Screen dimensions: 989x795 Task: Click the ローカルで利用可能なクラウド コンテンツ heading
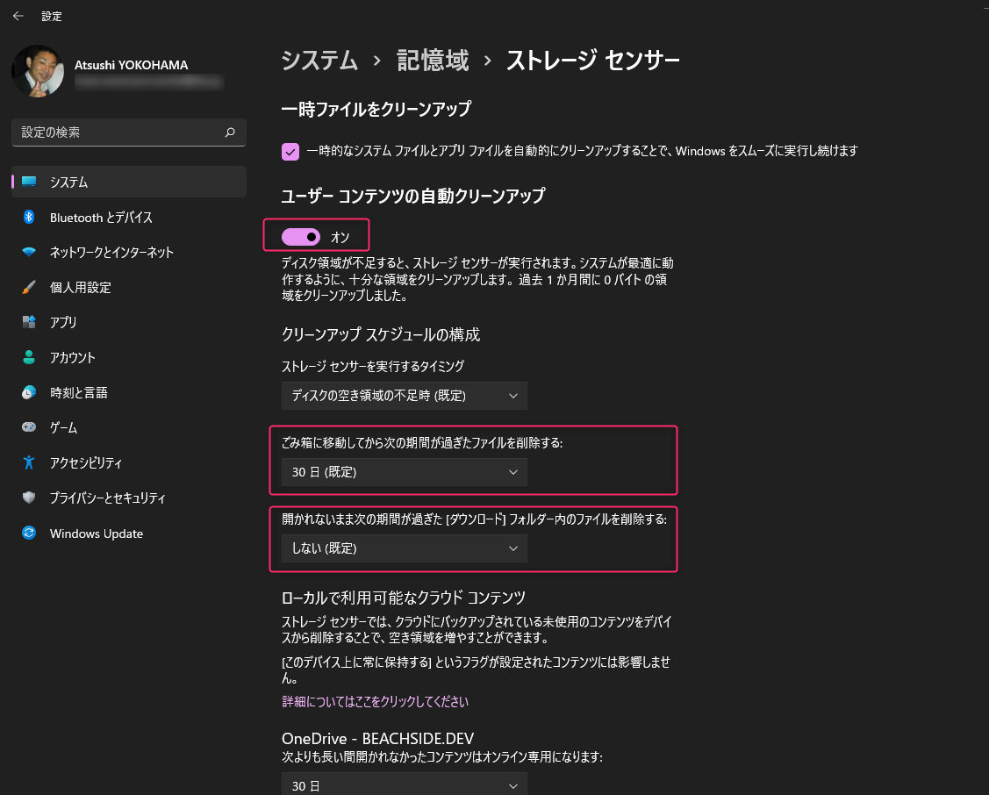pos(404,598)
